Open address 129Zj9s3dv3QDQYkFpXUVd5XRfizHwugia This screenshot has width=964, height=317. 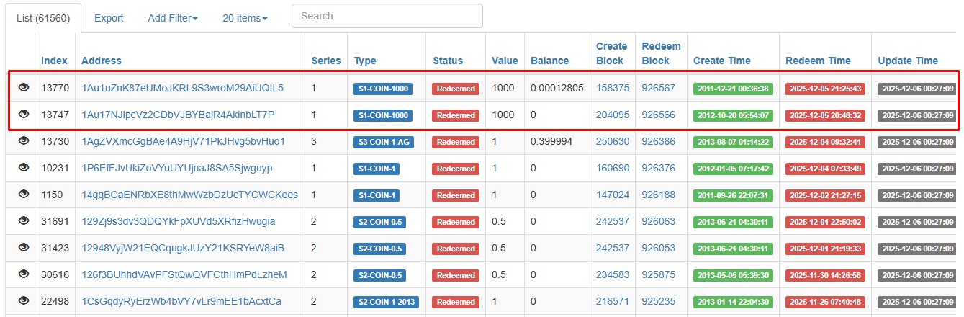pos(178,221)
